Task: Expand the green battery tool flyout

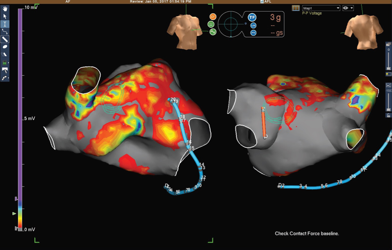Action: 5,63
